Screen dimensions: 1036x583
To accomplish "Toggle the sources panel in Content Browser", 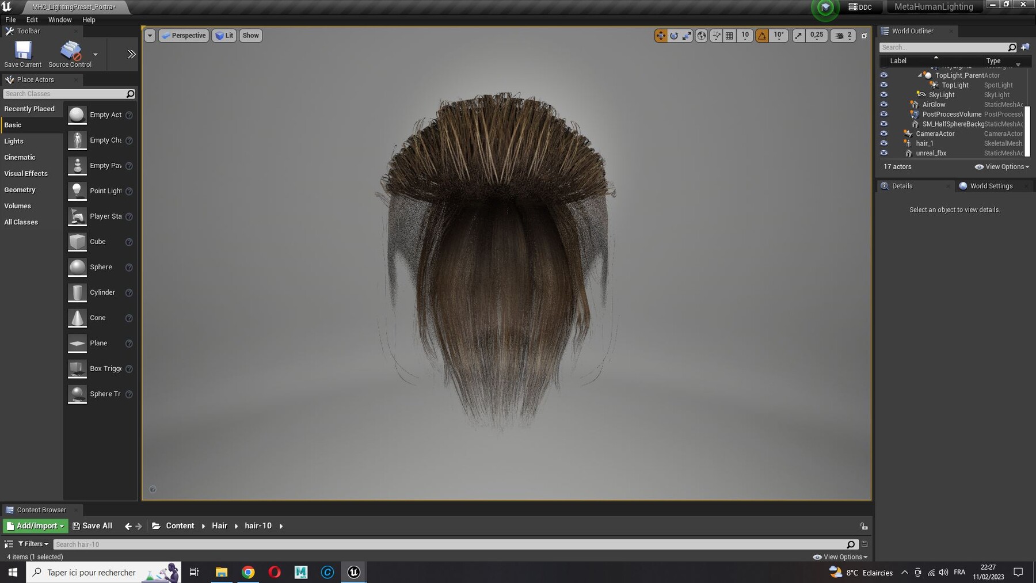I will [9, 544].
